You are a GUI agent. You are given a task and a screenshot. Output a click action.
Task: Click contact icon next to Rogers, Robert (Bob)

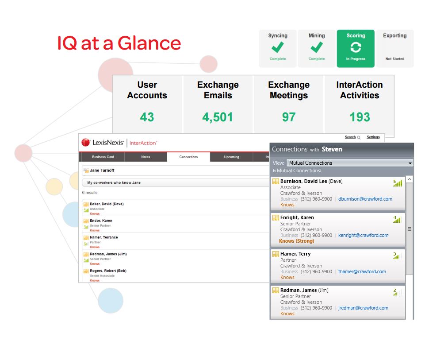(x=86, y=271)
